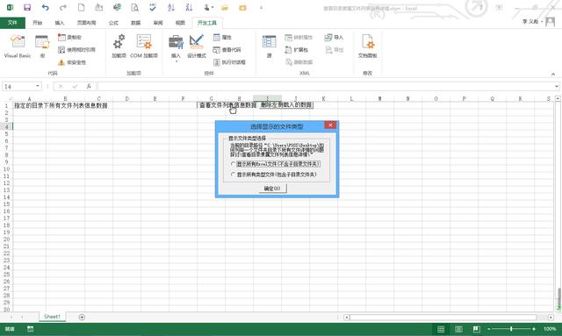The height and width of the screenshot is (336, 562).
Task: Switch to the Data (数据) tab
Action: pos(135,23)
